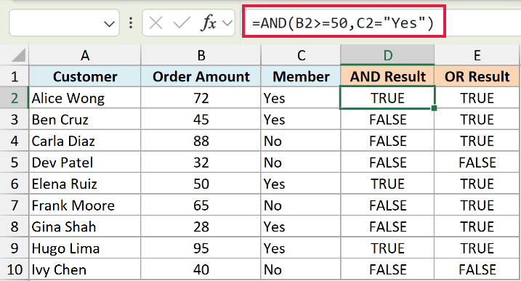Click order amount 65 cell

201,205
